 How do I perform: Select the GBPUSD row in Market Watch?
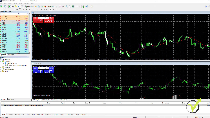coord(14,29)
